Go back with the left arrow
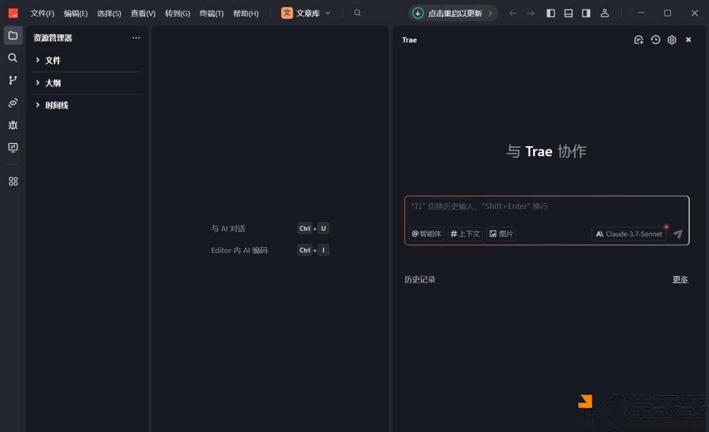This screenshot has width=709, height=432. point(513,13)
